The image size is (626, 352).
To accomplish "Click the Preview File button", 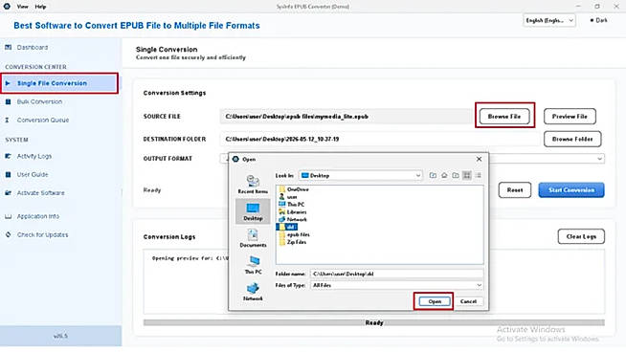I will coord(570,116).
